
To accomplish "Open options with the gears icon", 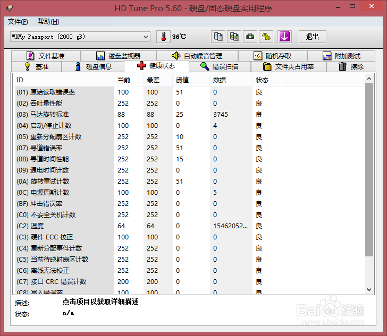I will (266, 37).
